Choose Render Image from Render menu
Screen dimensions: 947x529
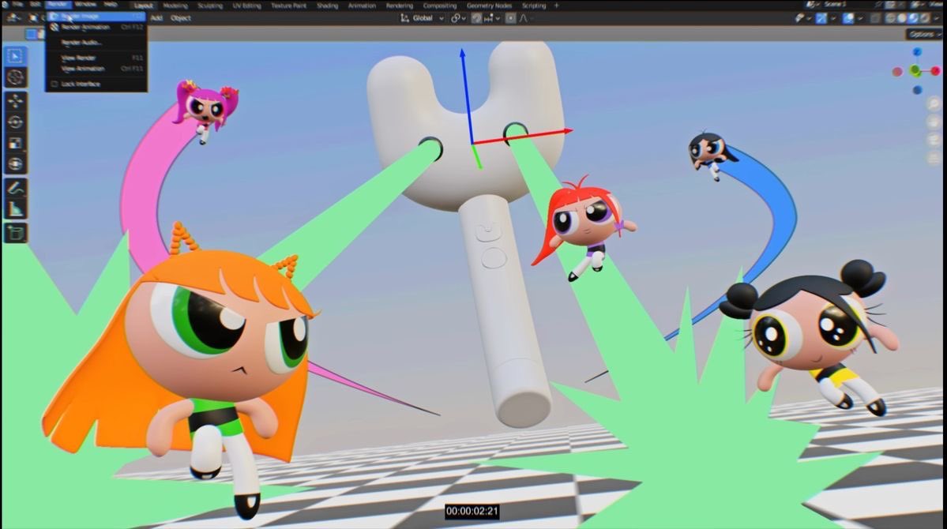[96, 17]
